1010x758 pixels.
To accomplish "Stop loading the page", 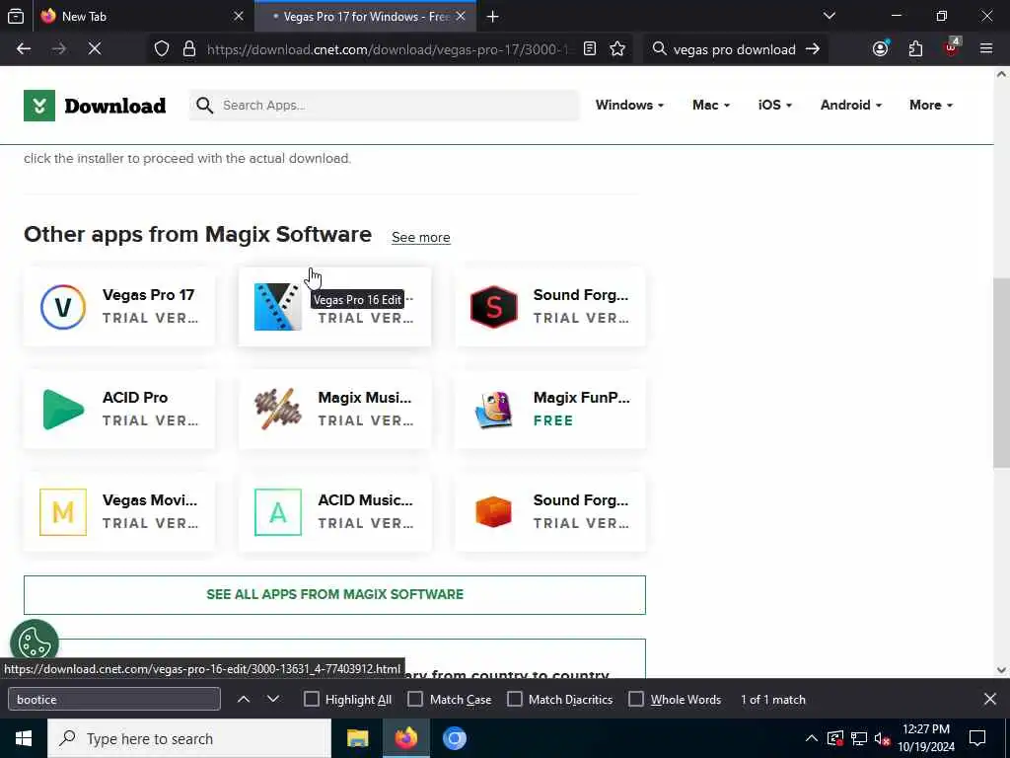I will 95,49.
